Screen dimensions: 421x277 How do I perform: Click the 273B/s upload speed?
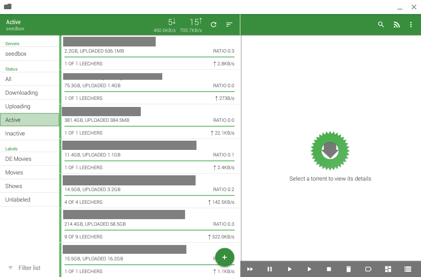tap(225, 98)
